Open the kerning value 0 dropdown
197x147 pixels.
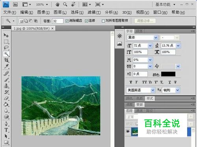(x=150, y=66)
